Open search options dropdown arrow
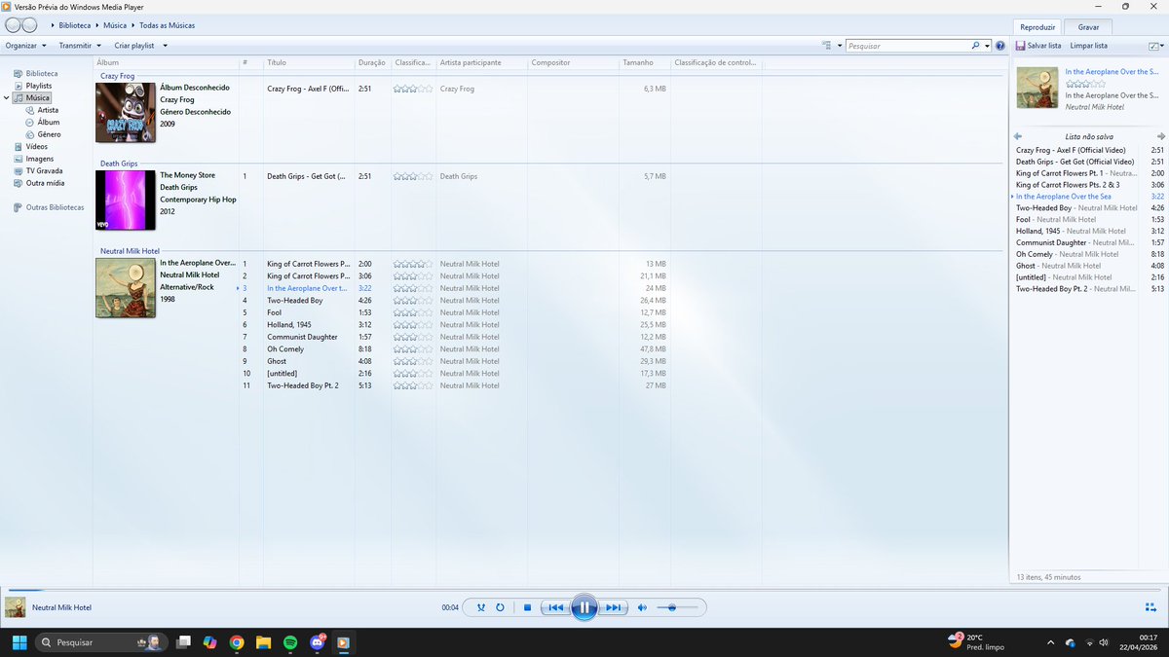 [x=987, y=46]
